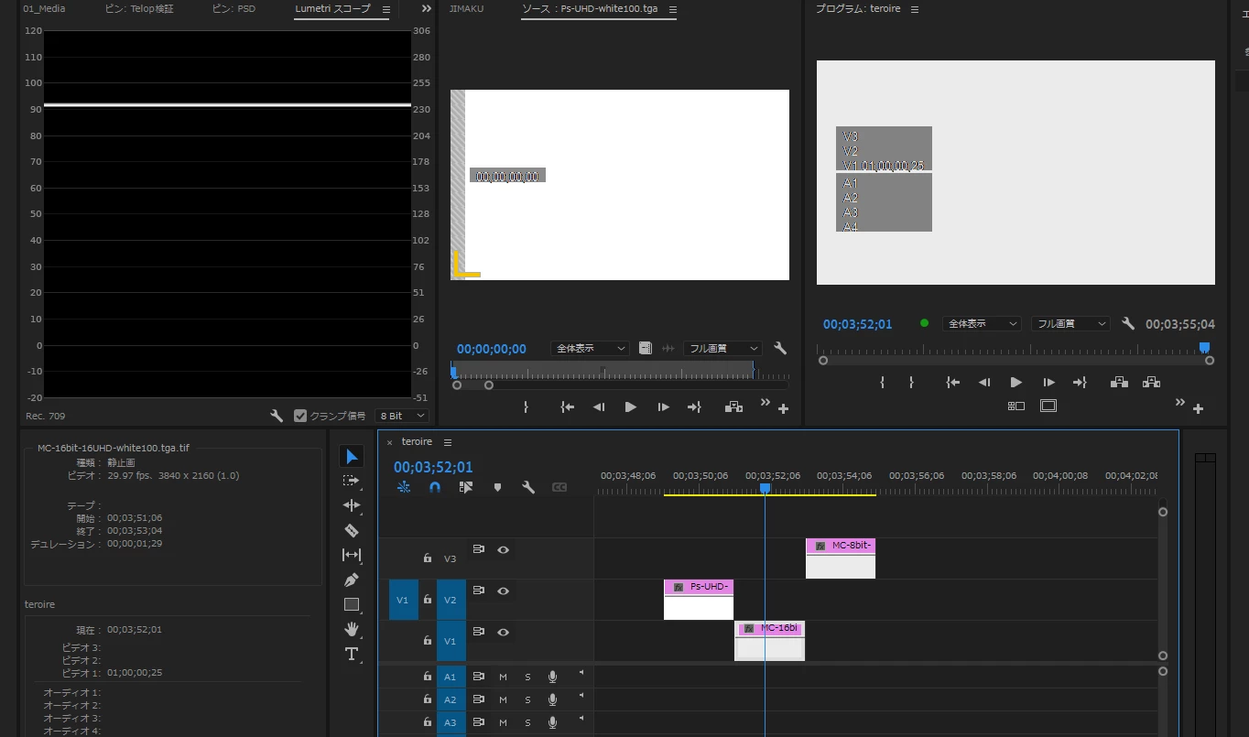The image size is (1249, 737).
Task: Enable voice-over record on A3
Action: coord(552,723)
